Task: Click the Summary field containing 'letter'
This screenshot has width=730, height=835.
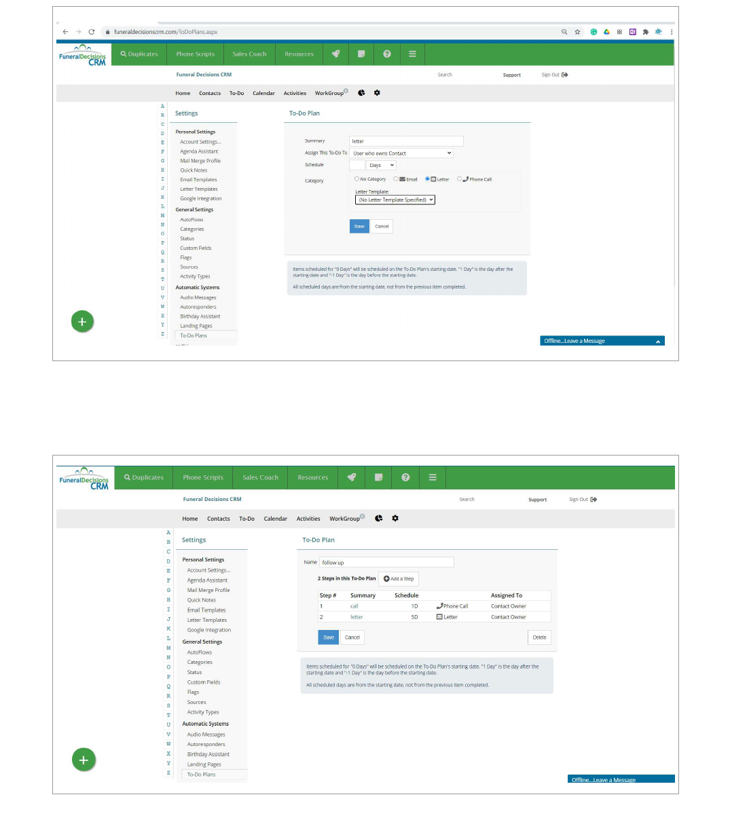Action: pyautogui.click(x=406, y=141)
